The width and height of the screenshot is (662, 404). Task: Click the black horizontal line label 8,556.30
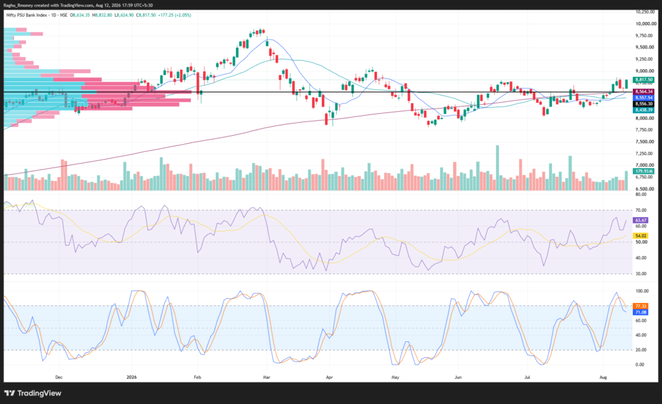tap(644, 103)
